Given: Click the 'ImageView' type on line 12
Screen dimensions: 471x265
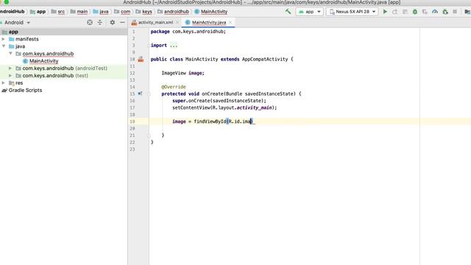Looking at the screenshot, I should [174, 73].
